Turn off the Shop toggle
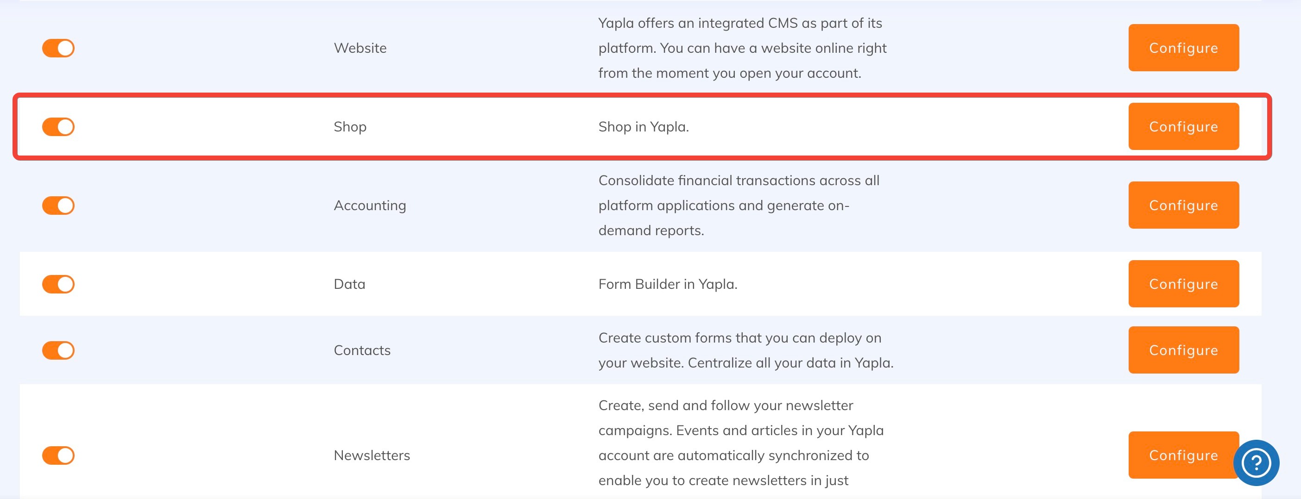The width and height of the screenshot is (1301, 499). coord(58,127)
